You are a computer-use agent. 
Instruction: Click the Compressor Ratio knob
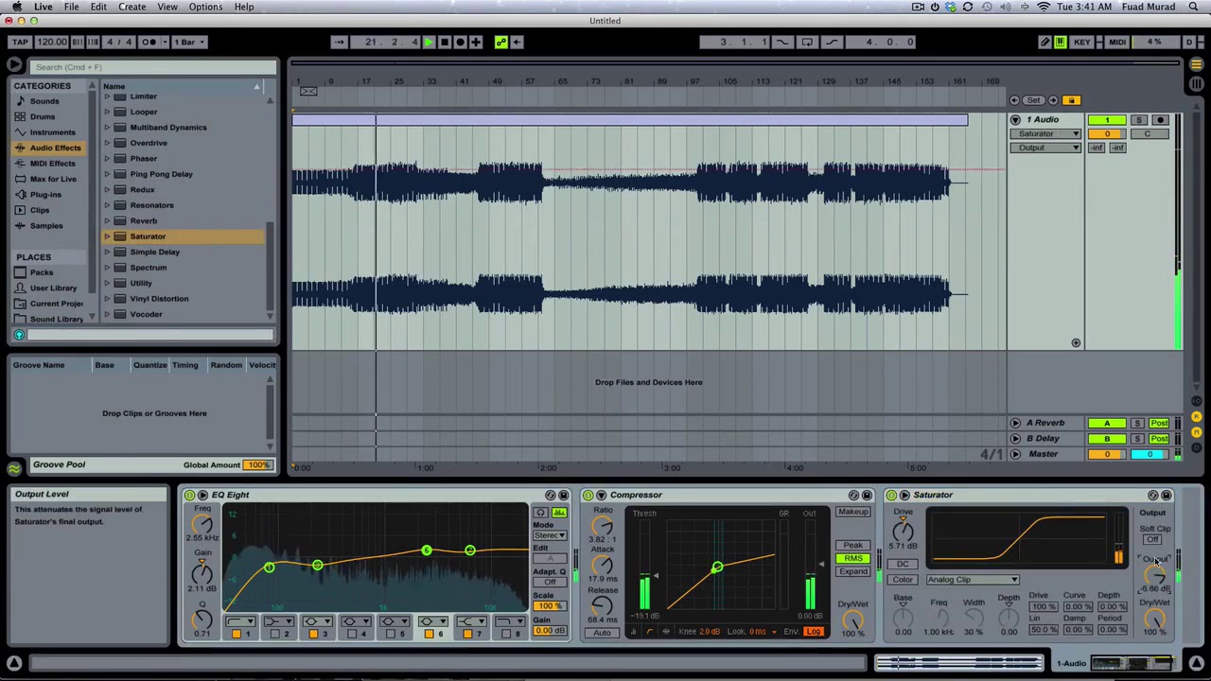(603, 526)
